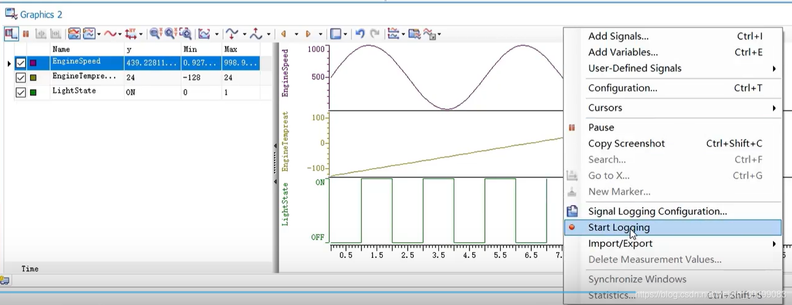Expand the Import/Export submenu arrow

(774, 243)
